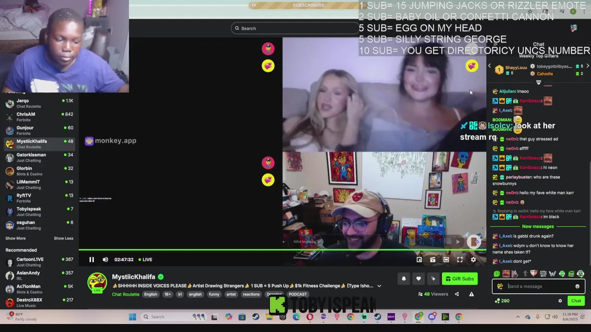Expand stream title dropdown chevron

379,286
